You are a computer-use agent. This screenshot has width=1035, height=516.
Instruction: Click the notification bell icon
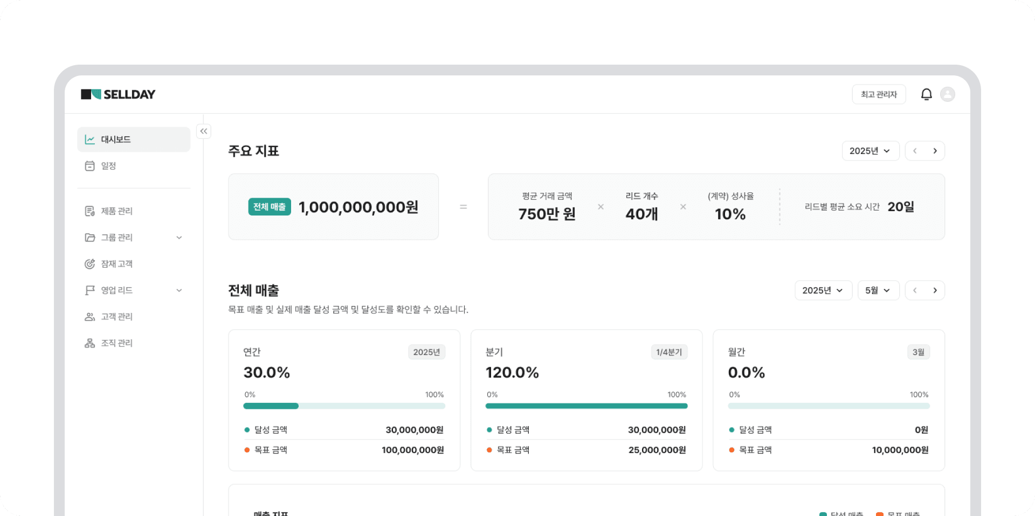pyautogui.click(x=927, y=94)
